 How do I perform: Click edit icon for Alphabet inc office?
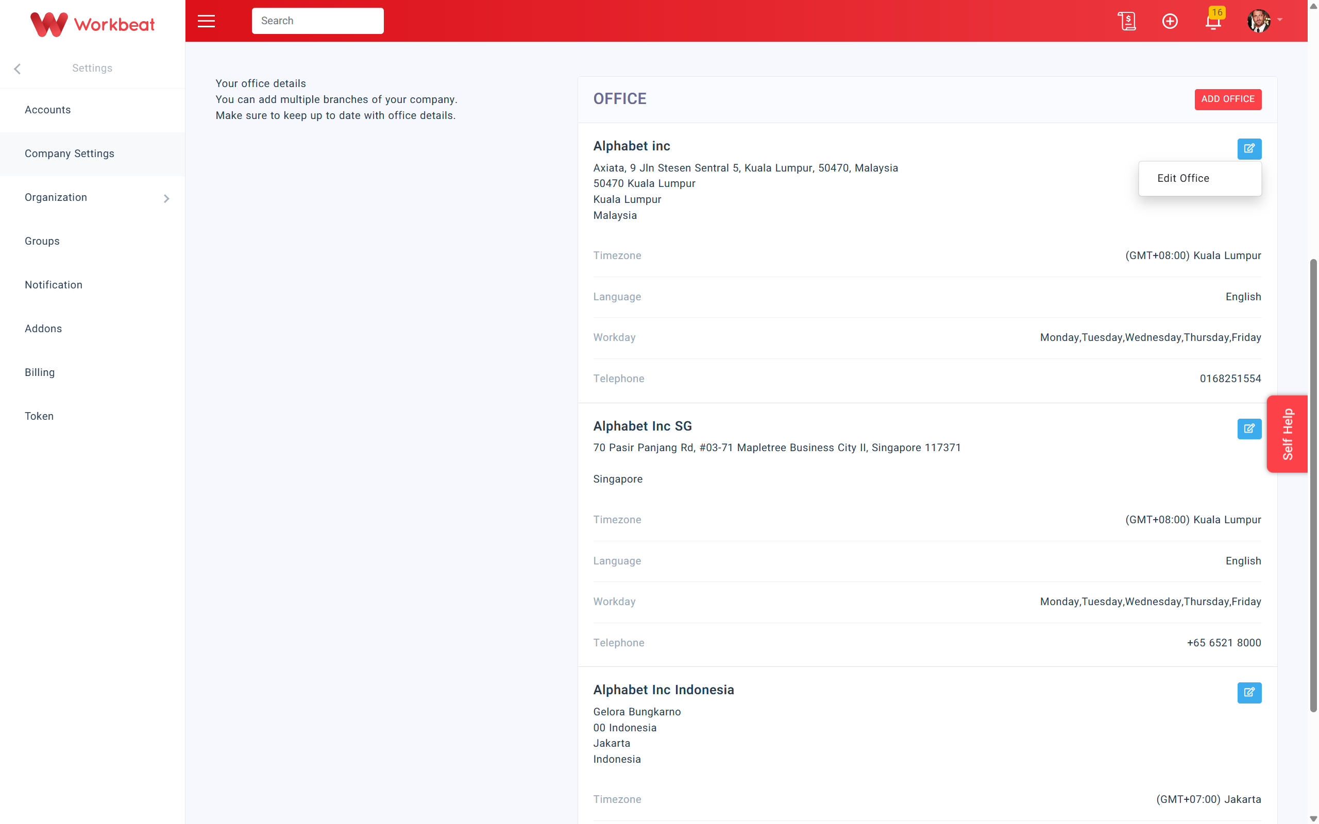coord(1249,148)
